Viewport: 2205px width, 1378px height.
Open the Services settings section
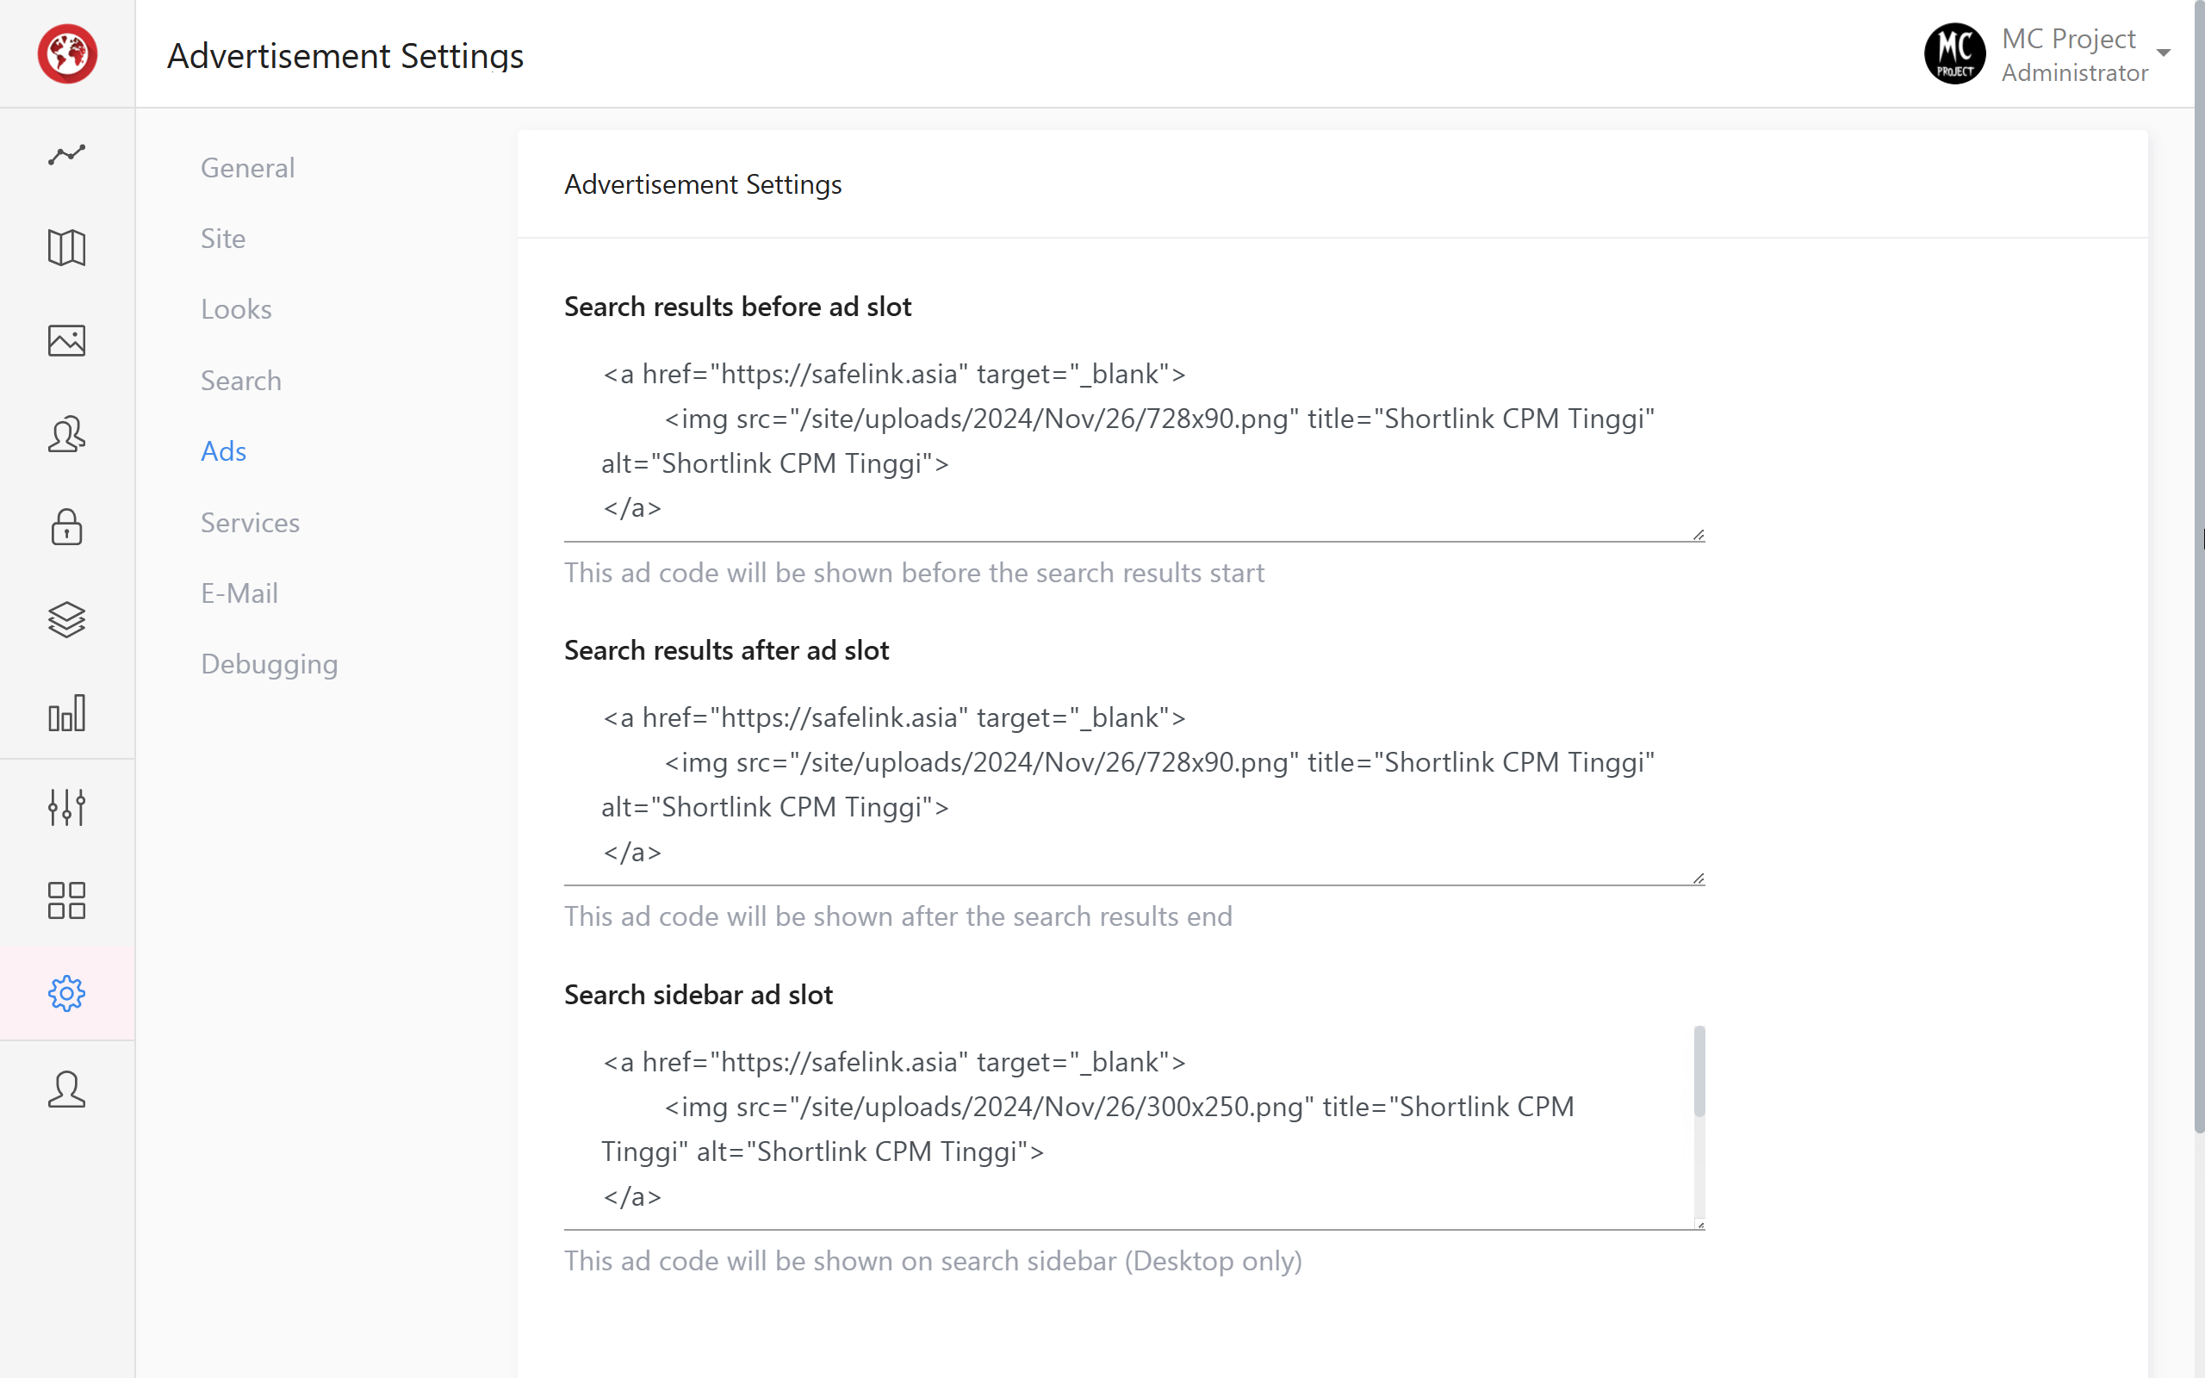[x=250, y=522]
